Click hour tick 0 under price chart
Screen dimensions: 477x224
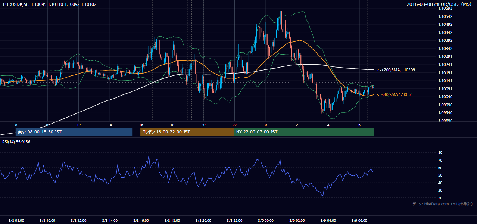pyautogui.click(x=266, y=125)
